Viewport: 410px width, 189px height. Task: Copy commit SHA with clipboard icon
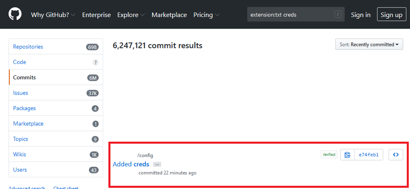pyautogui.click(x=347, y=155)
